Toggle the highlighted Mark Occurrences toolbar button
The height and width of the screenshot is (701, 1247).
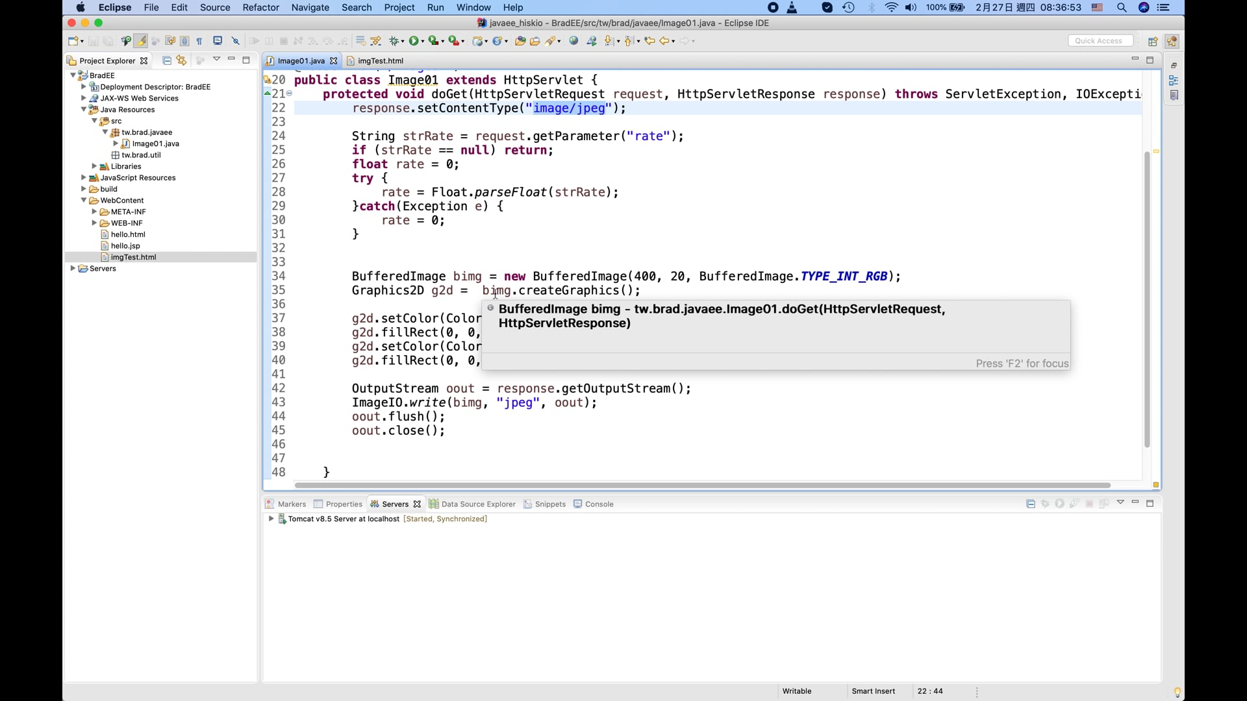coord(141,41)
